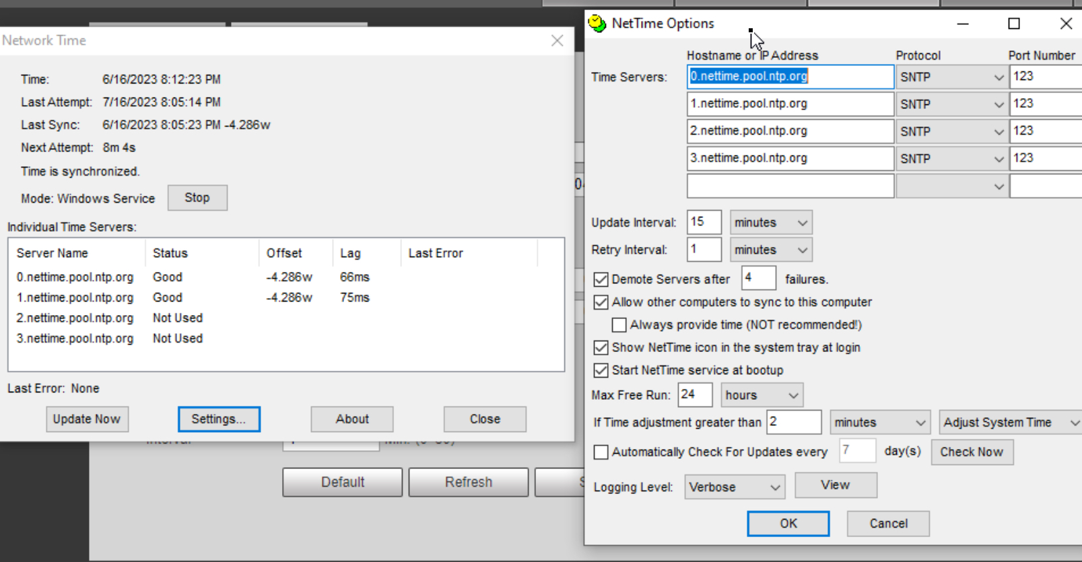Screen dimensions: 1082x562
Task: Click port number field for 3.nettime server
Action: [x=1046, y=158]
